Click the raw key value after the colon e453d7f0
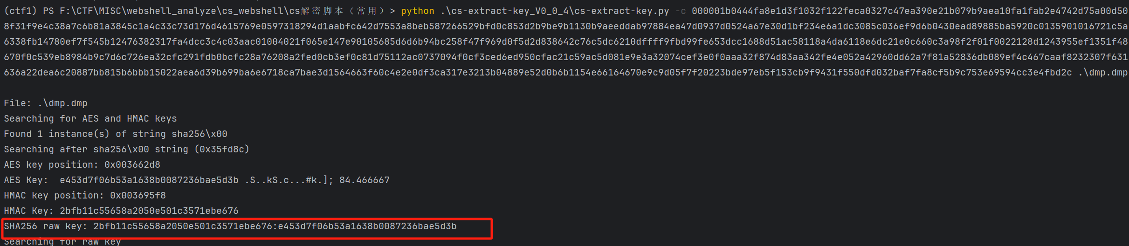This screenshot has height=246, width=1129. (367, 226)
